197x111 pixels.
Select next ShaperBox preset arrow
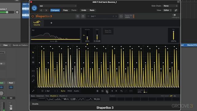116,16
